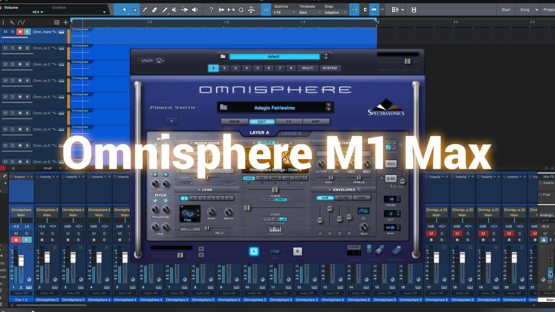Choose the Eraser tool
Image resolution: width=555 pixels, height=312 pixels.
(x=155, y=10)
